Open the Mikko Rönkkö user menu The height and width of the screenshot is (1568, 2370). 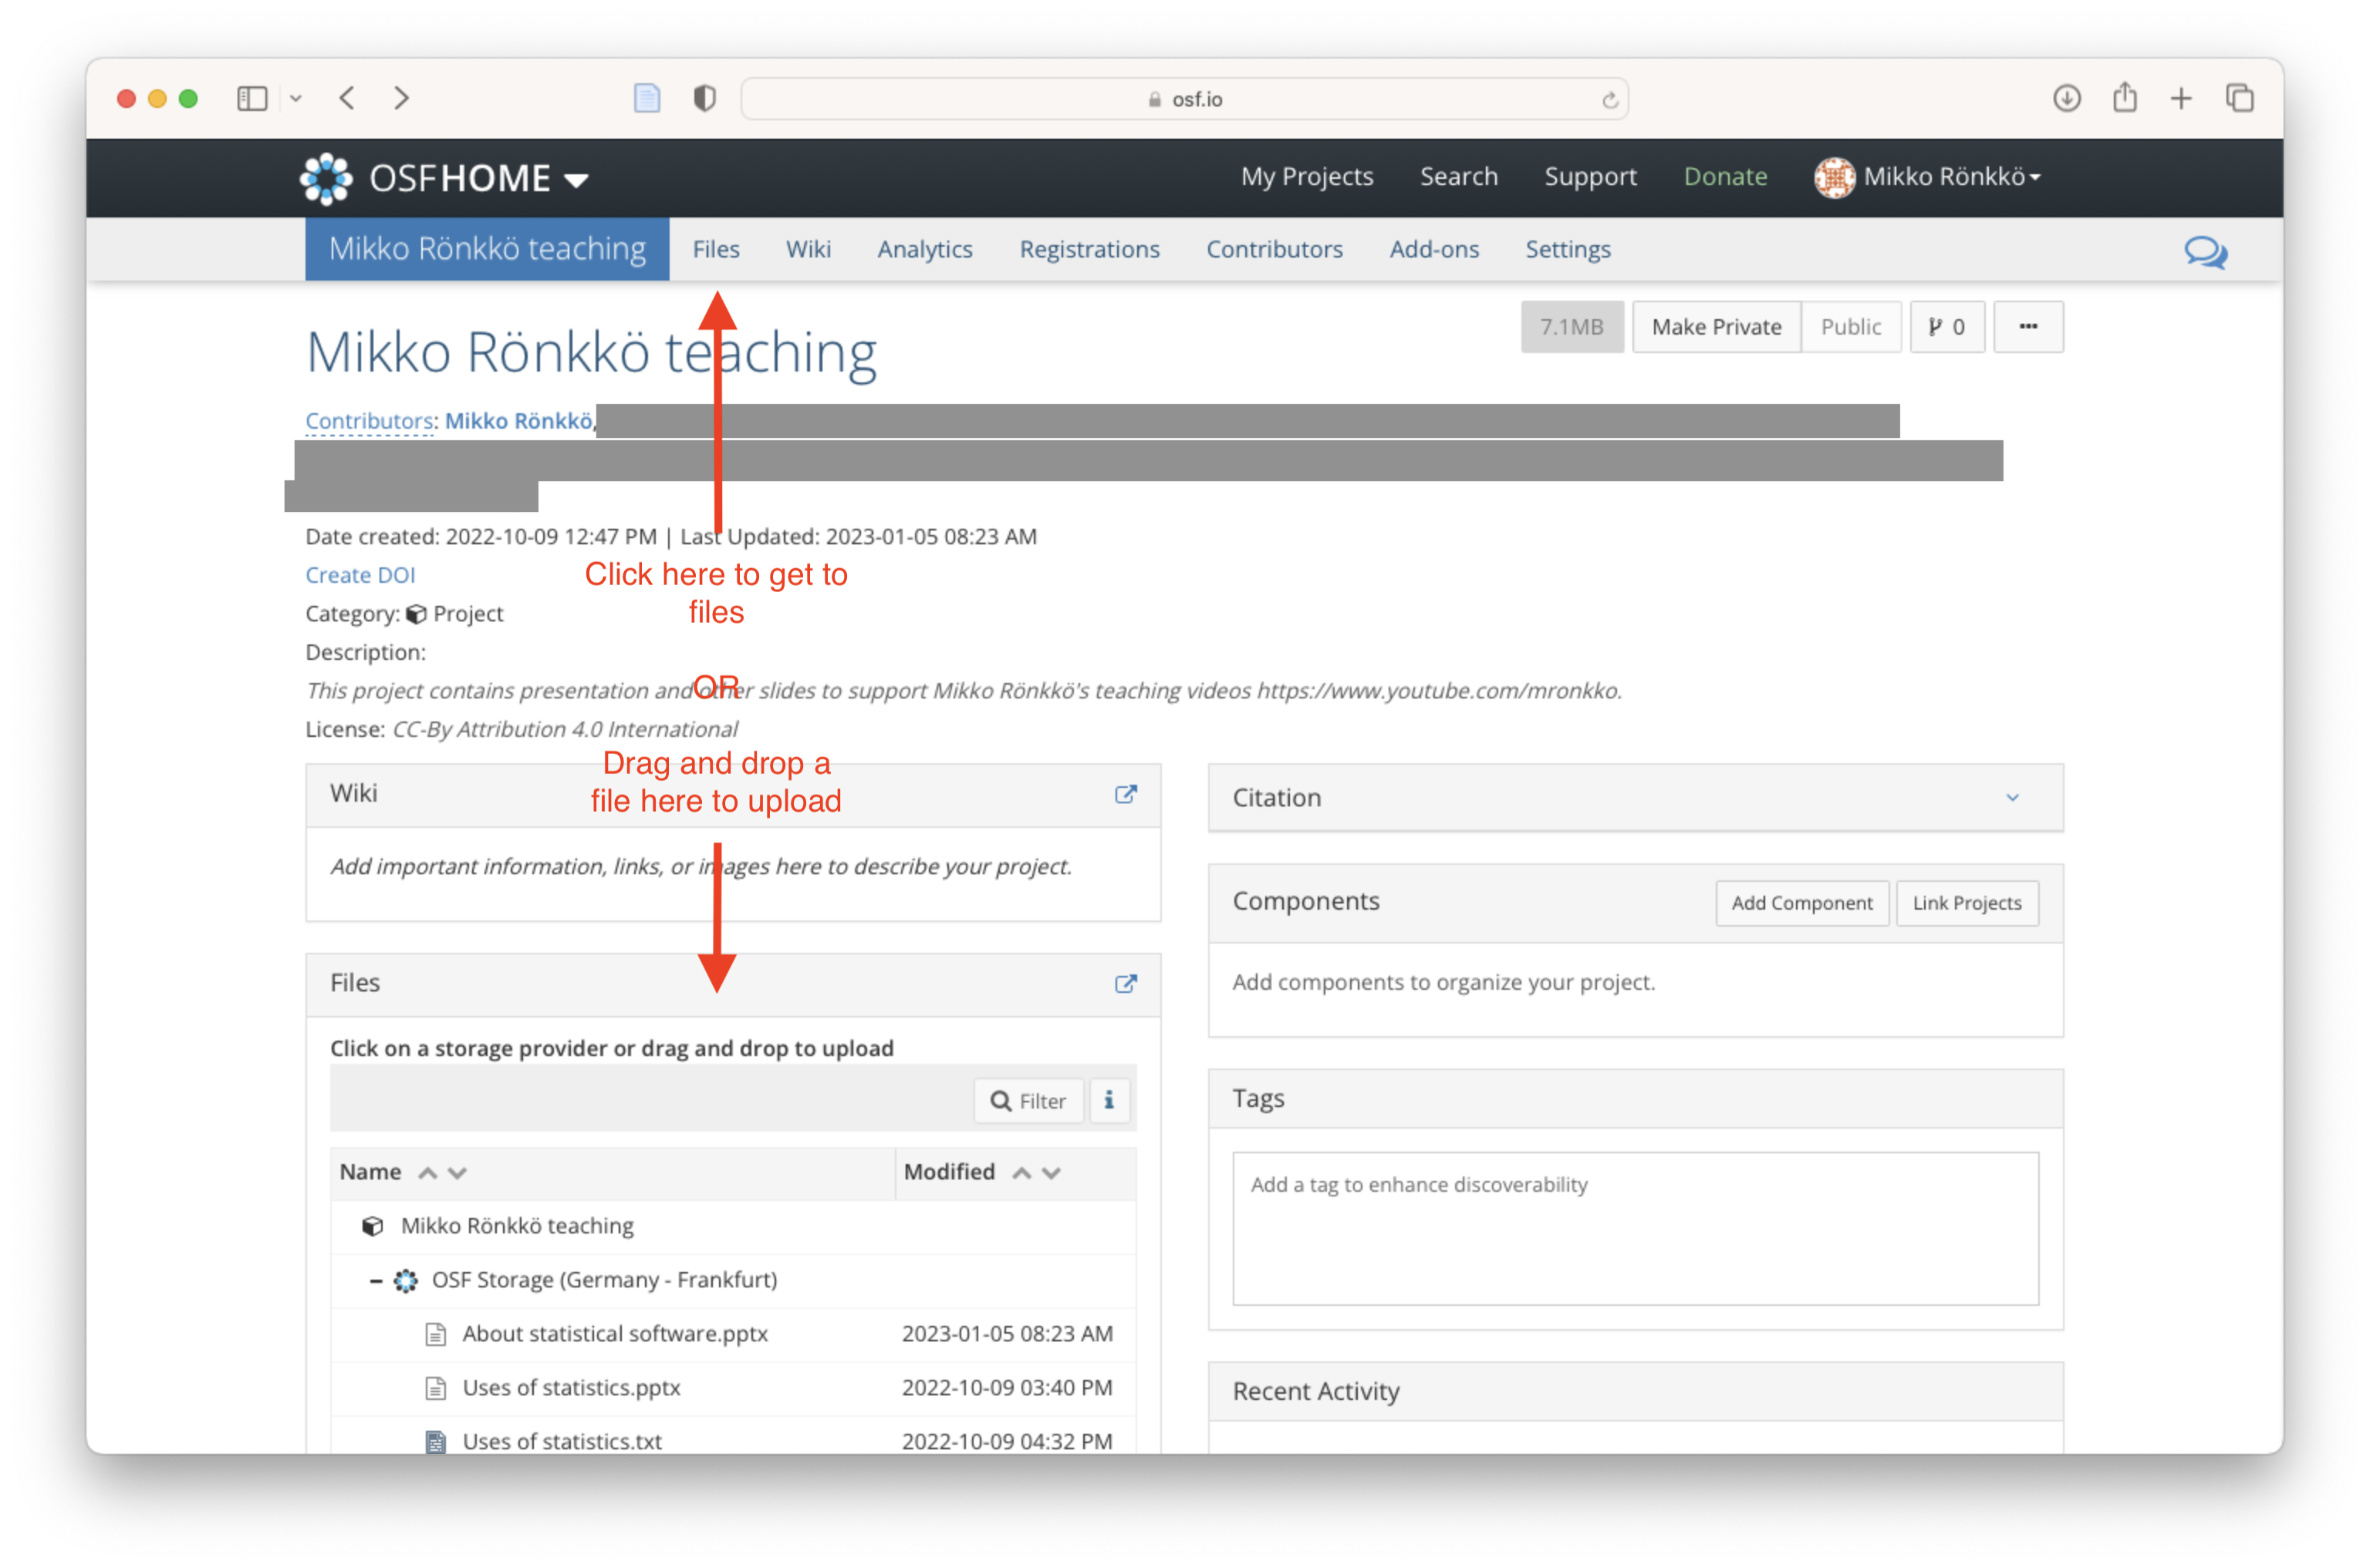[x=1952, y=177]
